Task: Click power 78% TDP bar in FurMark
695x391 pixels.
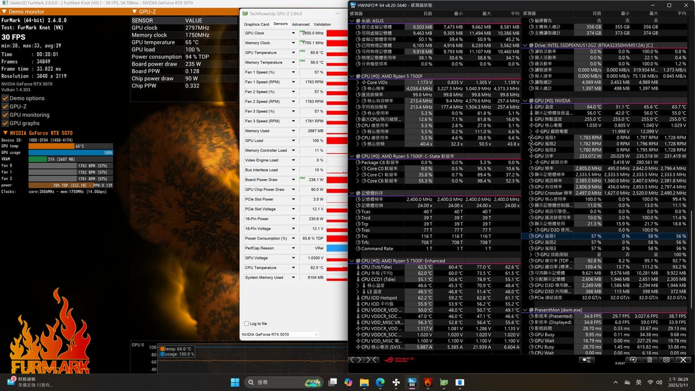Action: [71, 185]
